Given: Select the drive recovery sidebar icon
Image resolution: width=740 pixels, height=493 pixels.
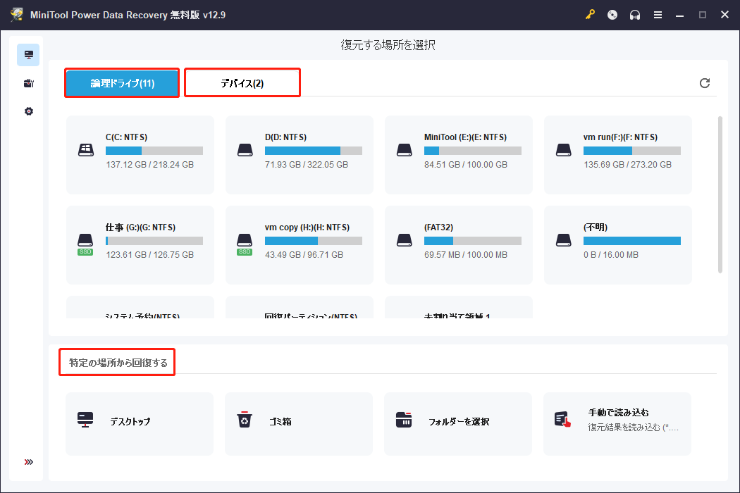Looking at the screenshot, I should (28, 55).
